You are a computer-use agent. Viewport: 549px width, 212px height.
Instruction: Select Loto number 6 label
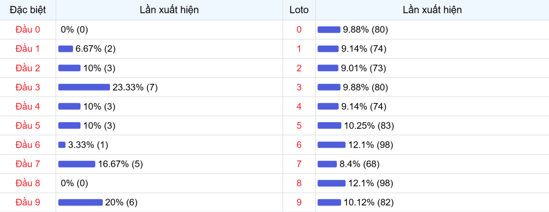[x=299, y=145]
